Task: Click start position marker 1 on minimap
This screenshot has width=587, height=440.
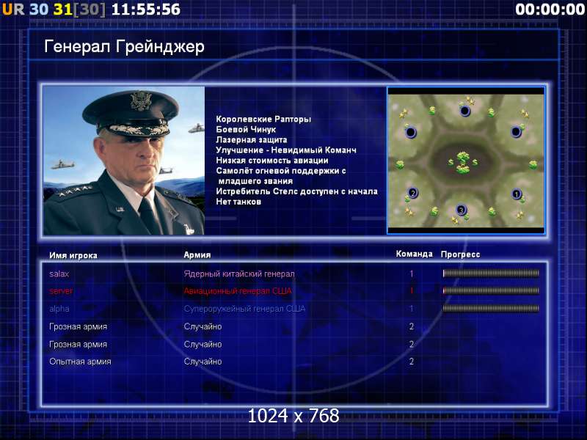Action: (x=517, y=194)
